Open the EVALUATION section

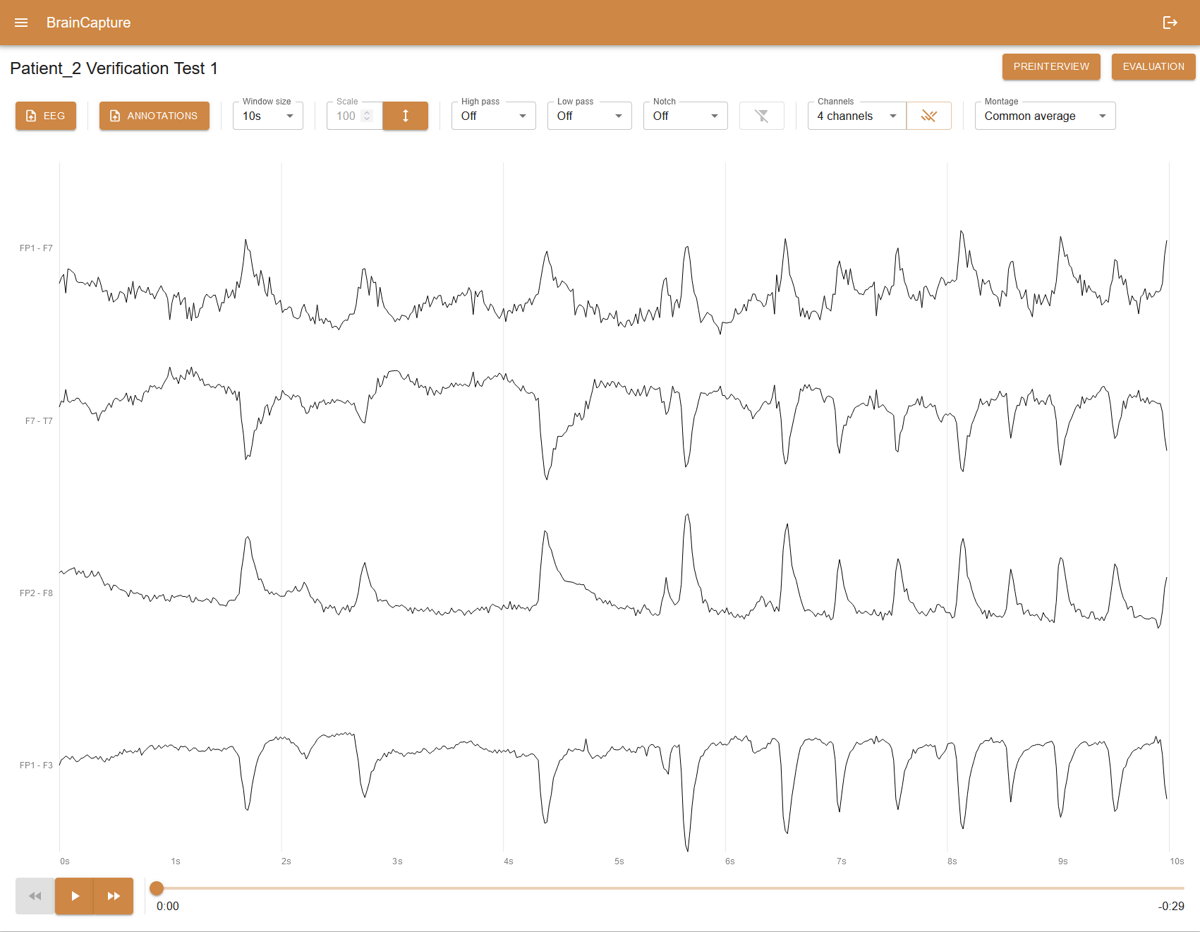click(x=1153, y=66)
